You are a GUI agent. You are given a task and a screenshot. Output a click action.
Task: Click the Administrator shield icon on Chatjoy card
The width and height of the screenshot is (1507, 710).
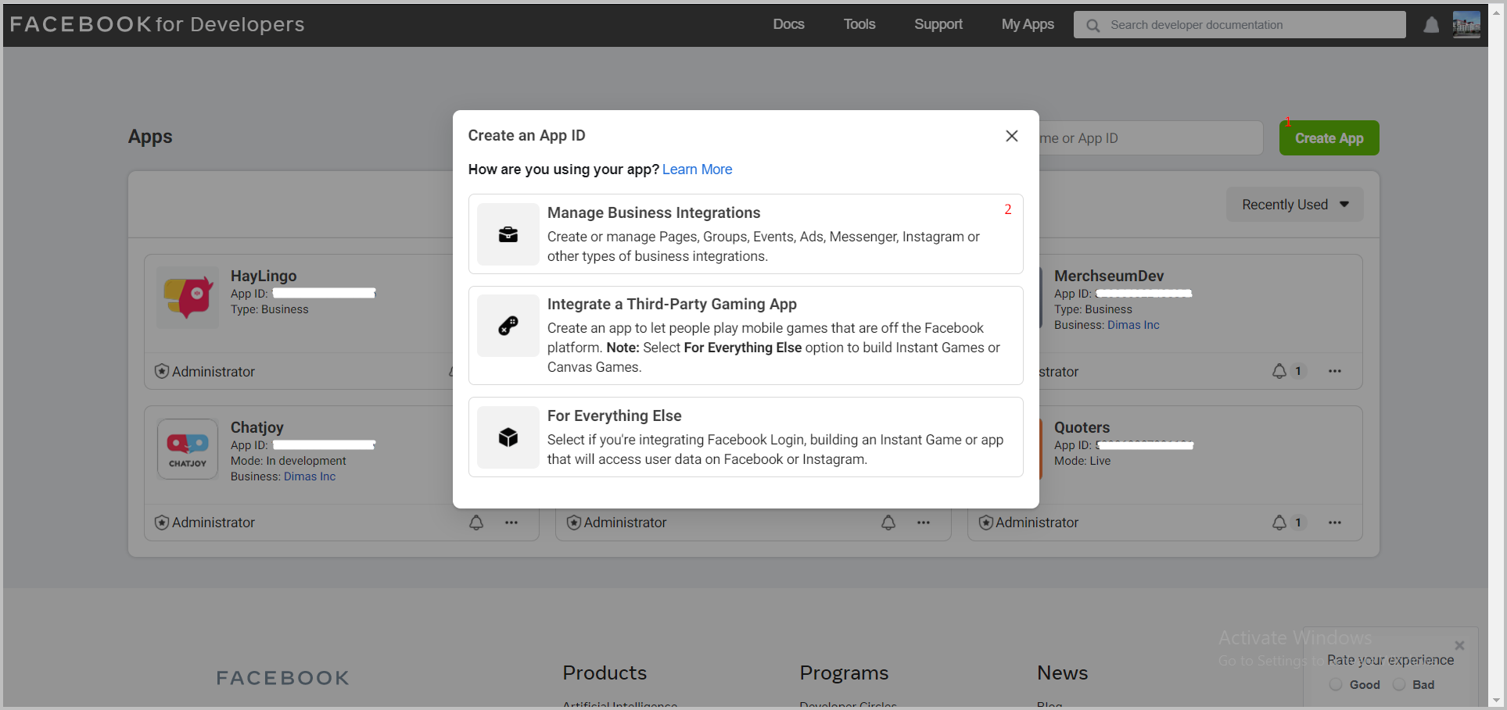pos(162,523)
